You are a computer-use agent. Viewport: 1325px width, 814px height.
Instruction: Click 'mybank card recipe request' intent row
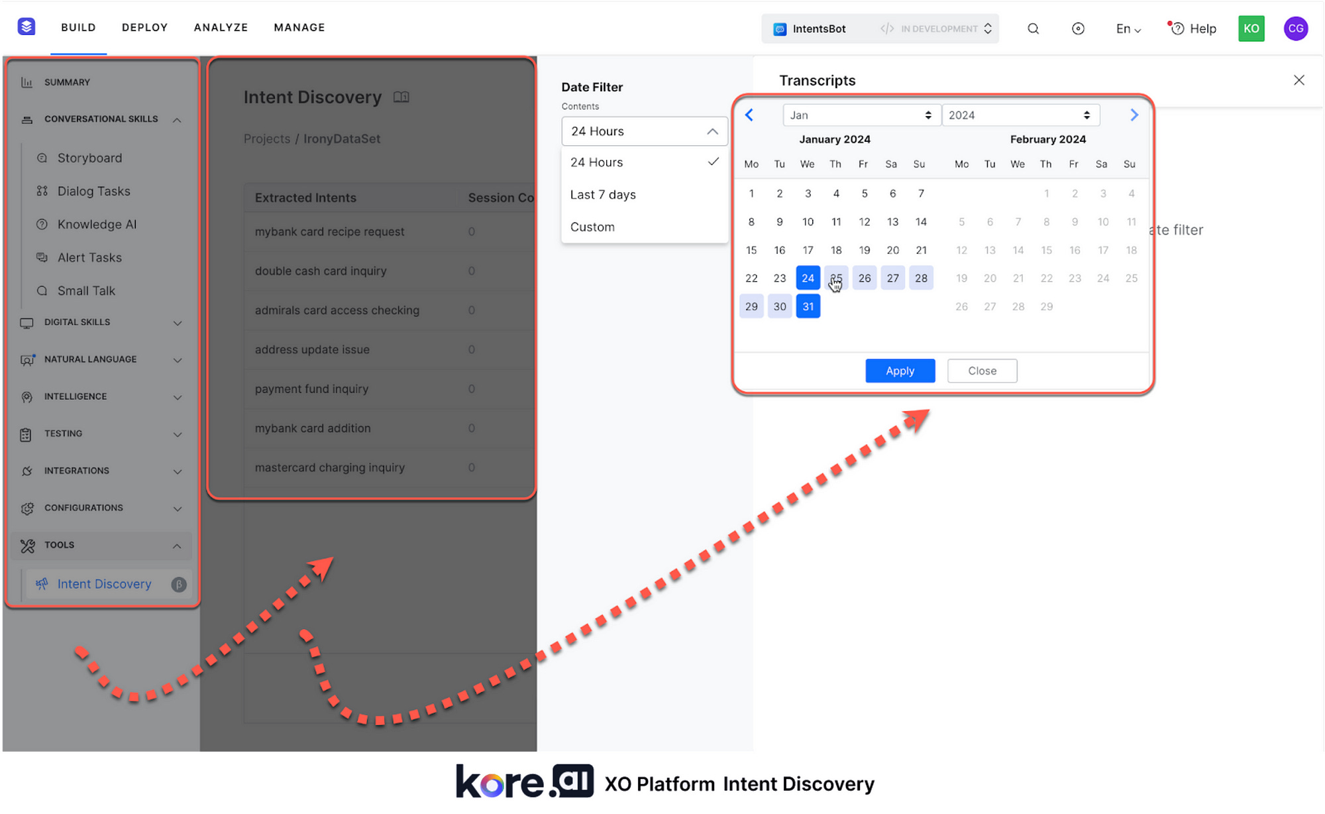coord(388,231)
